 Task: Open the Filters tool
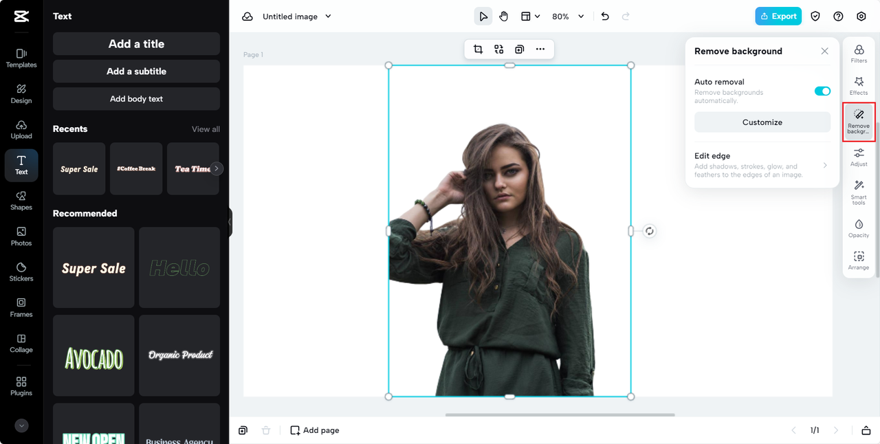click(x=859, y=54)
